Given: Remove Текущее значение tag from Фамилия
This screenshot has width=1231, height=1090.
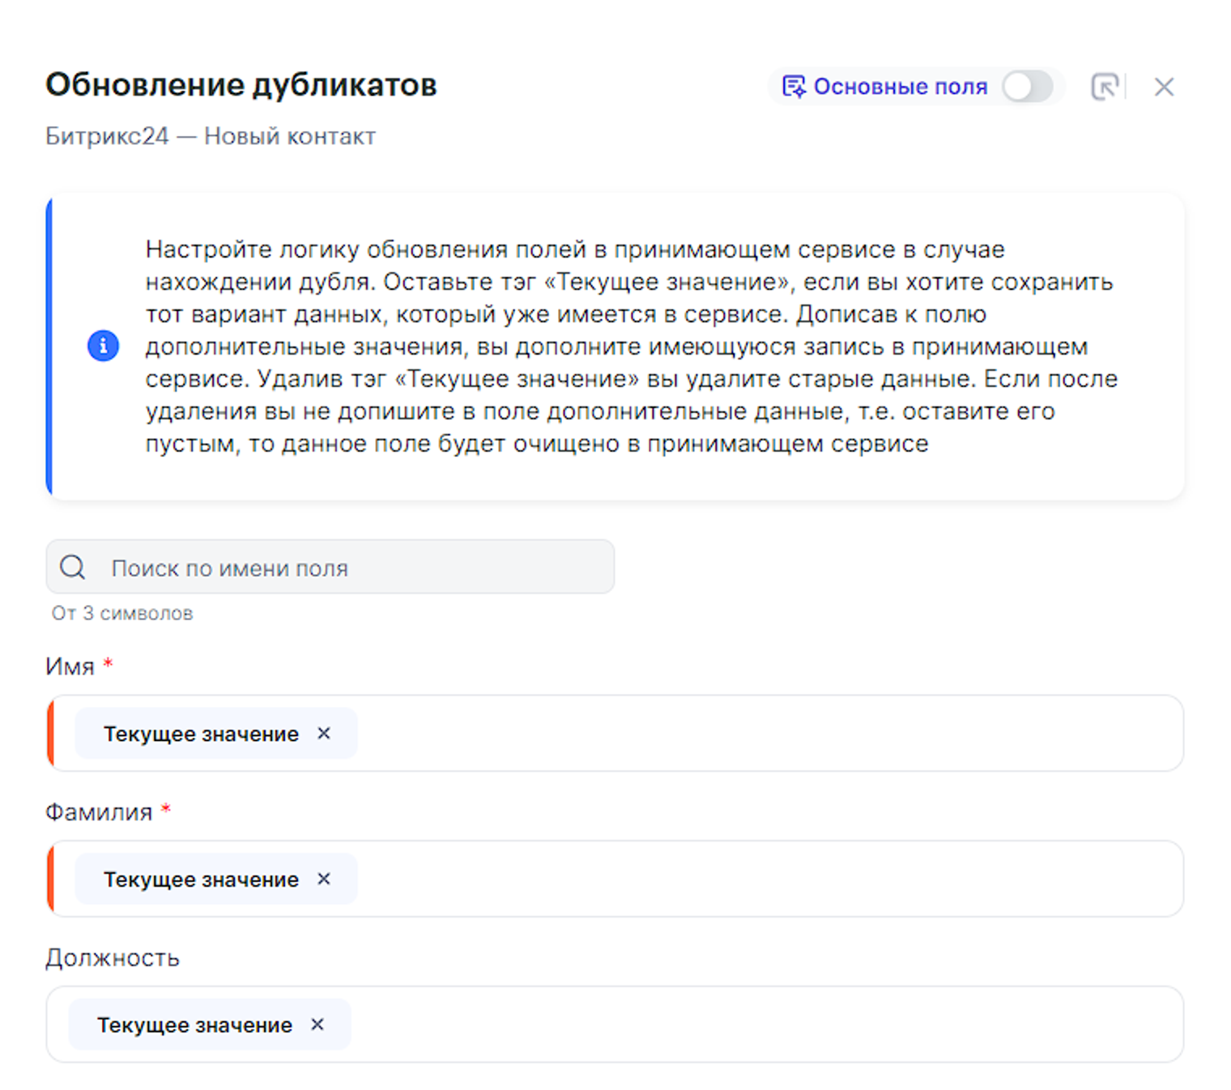Looking at the screenshot, I should tap(324, 879).
